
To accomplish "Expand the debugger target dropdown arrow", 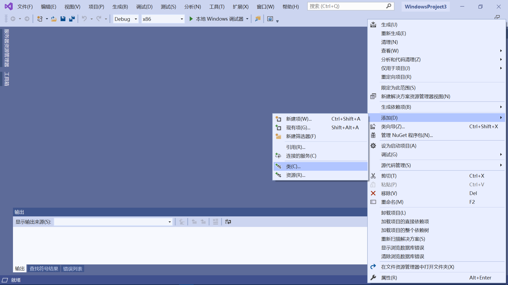I will 247,19.
